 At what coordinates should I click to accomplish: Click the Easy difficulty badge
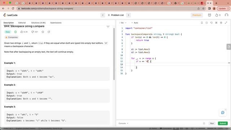(x=8, y=32)
